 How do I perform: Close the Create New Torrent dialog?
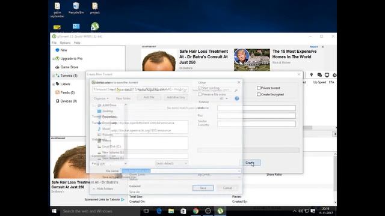pos(299,74)
